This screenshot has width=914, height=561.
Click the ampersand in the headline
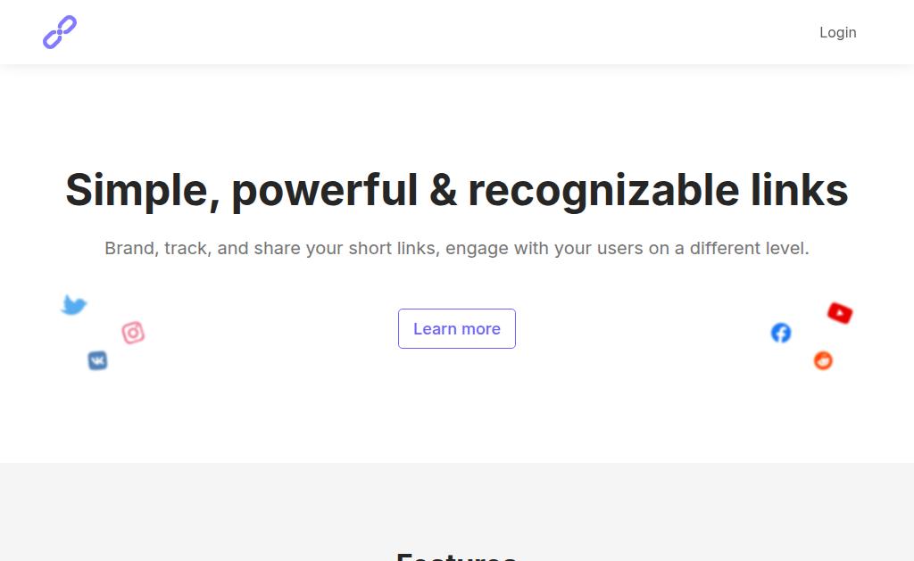point(443,190)
